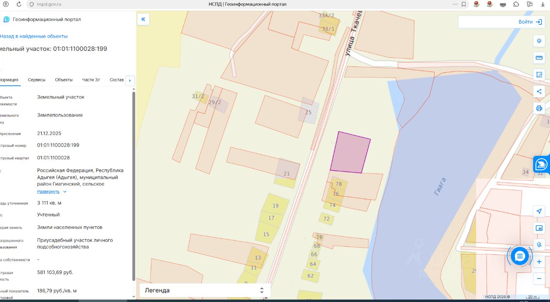550x302 pixels.
Task: Print the map
Action: pyautogui.click(x=539, y=108)
